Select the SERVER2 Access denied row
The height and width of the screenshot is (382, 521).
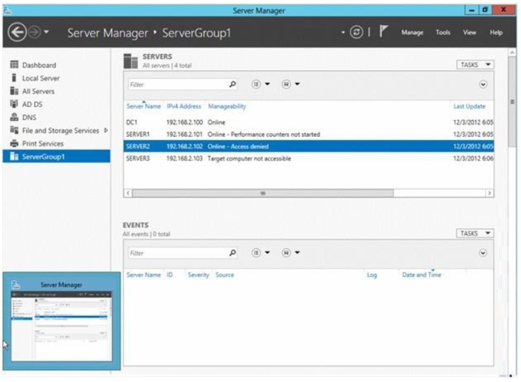pyautogui.click(x=309, y=146)
